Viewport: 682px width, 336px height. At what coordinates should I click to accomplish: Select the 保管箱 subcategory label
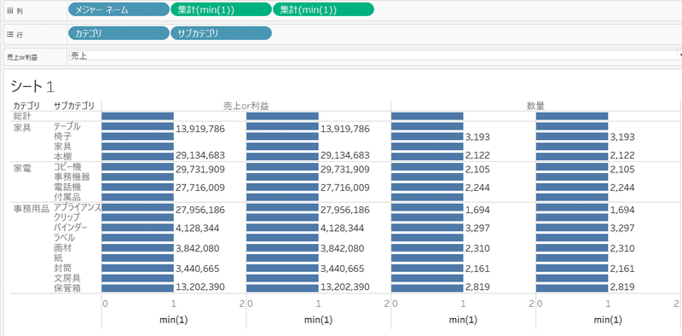pos(67,287)
